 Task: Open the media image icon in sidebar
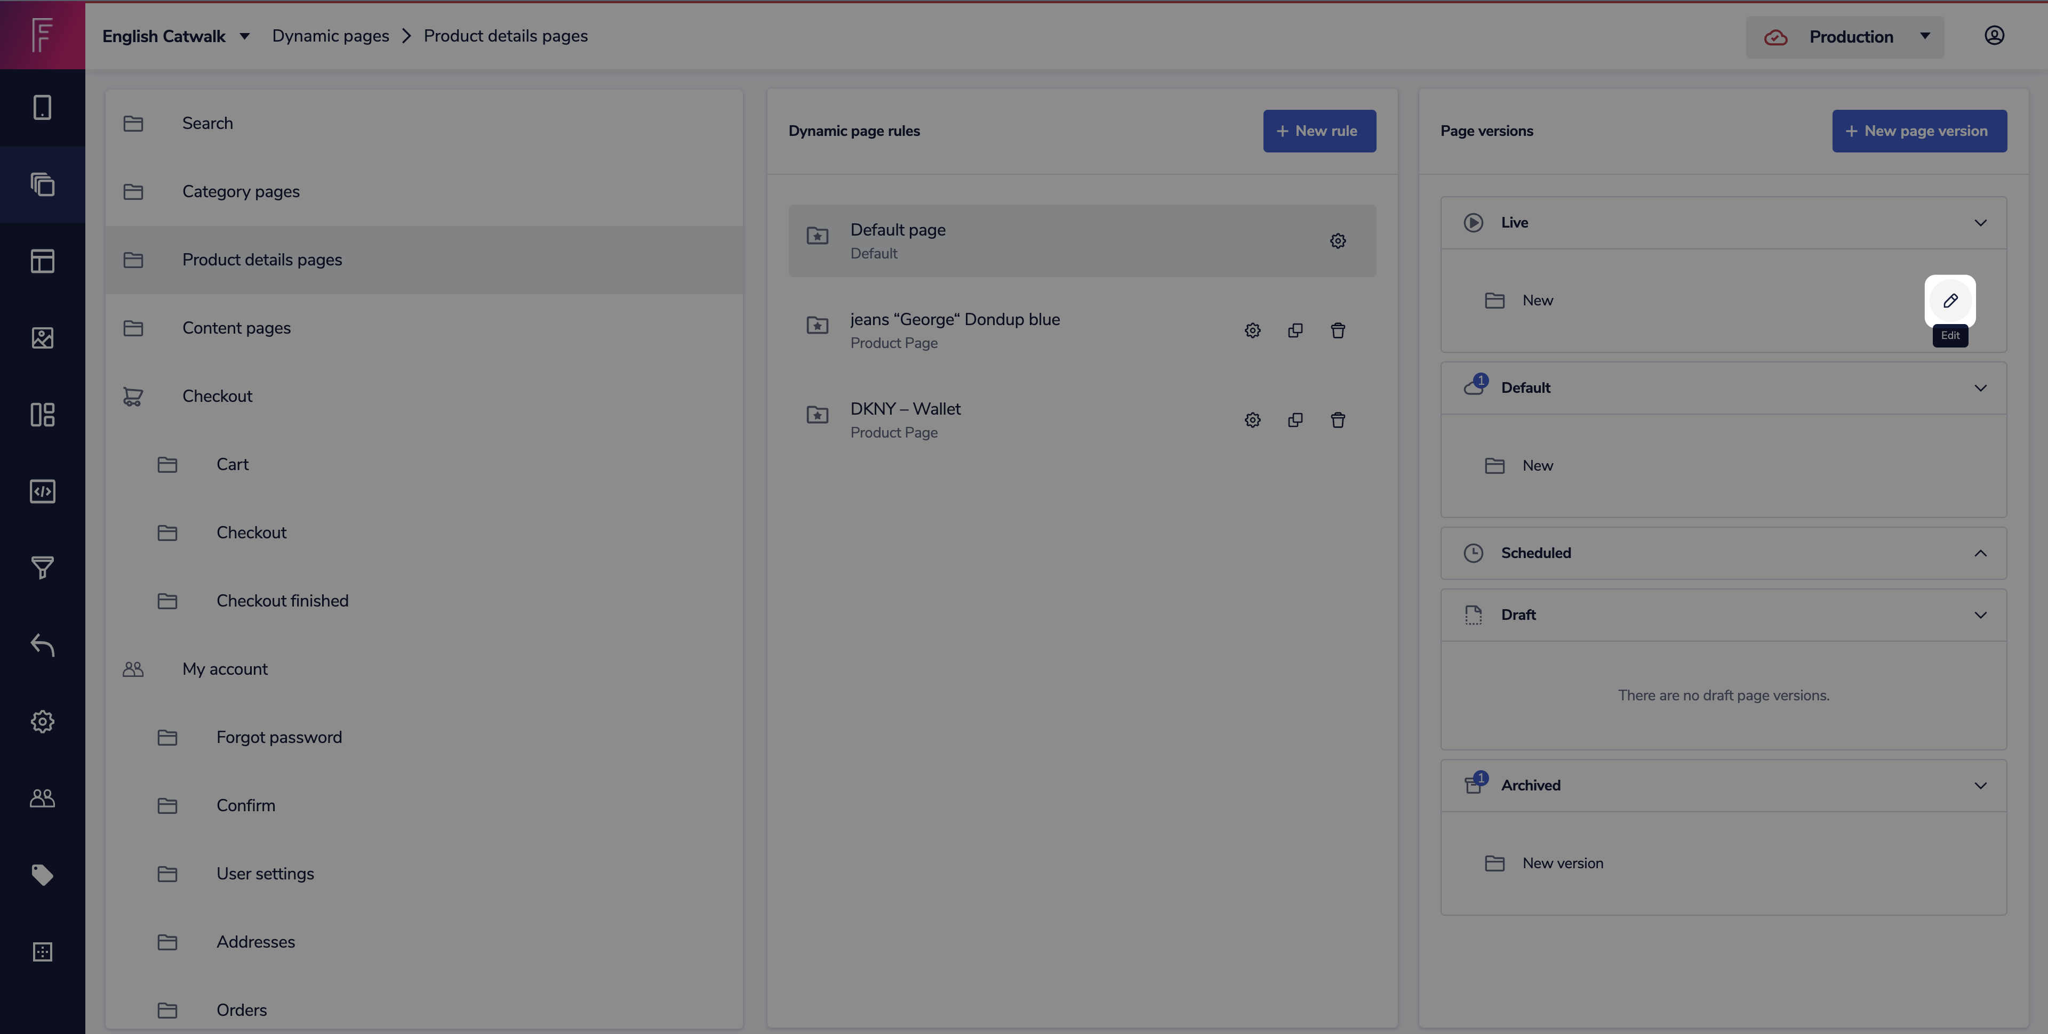pyautogui.click(x=42, y=338)
